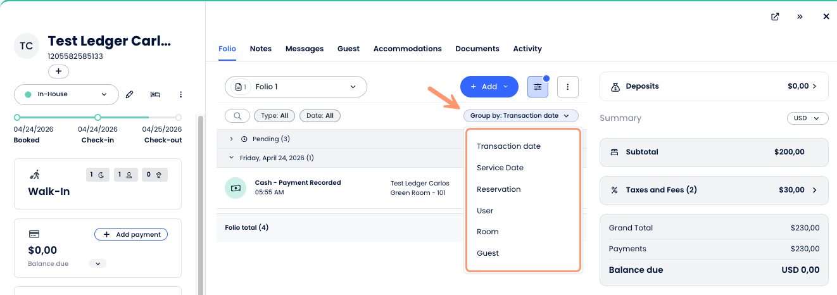Click the folio filter settings icon
Image resolution: width=837 pixels, height=295 pixels.
pyautogui.click(x=538, y=87)
